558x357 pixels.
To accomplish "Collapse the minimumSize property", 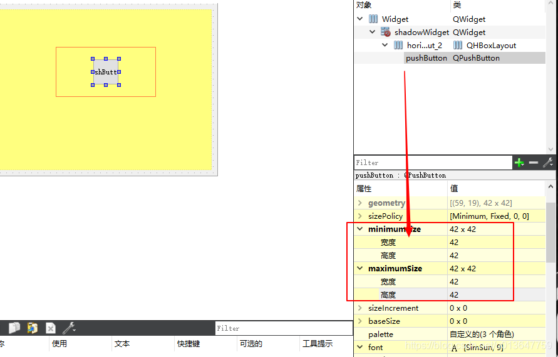I will [359, 229].
